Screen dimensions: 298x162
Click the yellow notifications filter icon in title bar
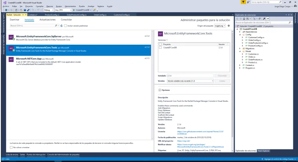[243, 2]
